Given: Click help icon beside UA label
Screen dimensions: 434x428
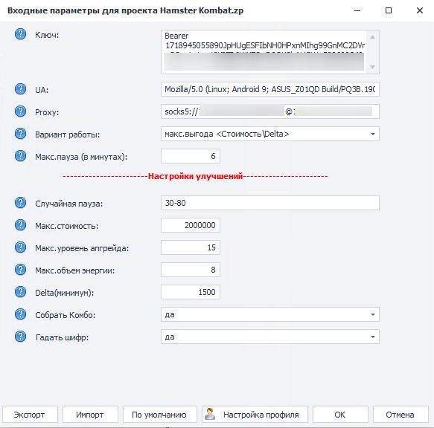Looking at the screenshot, I should [x=21, y=89].
